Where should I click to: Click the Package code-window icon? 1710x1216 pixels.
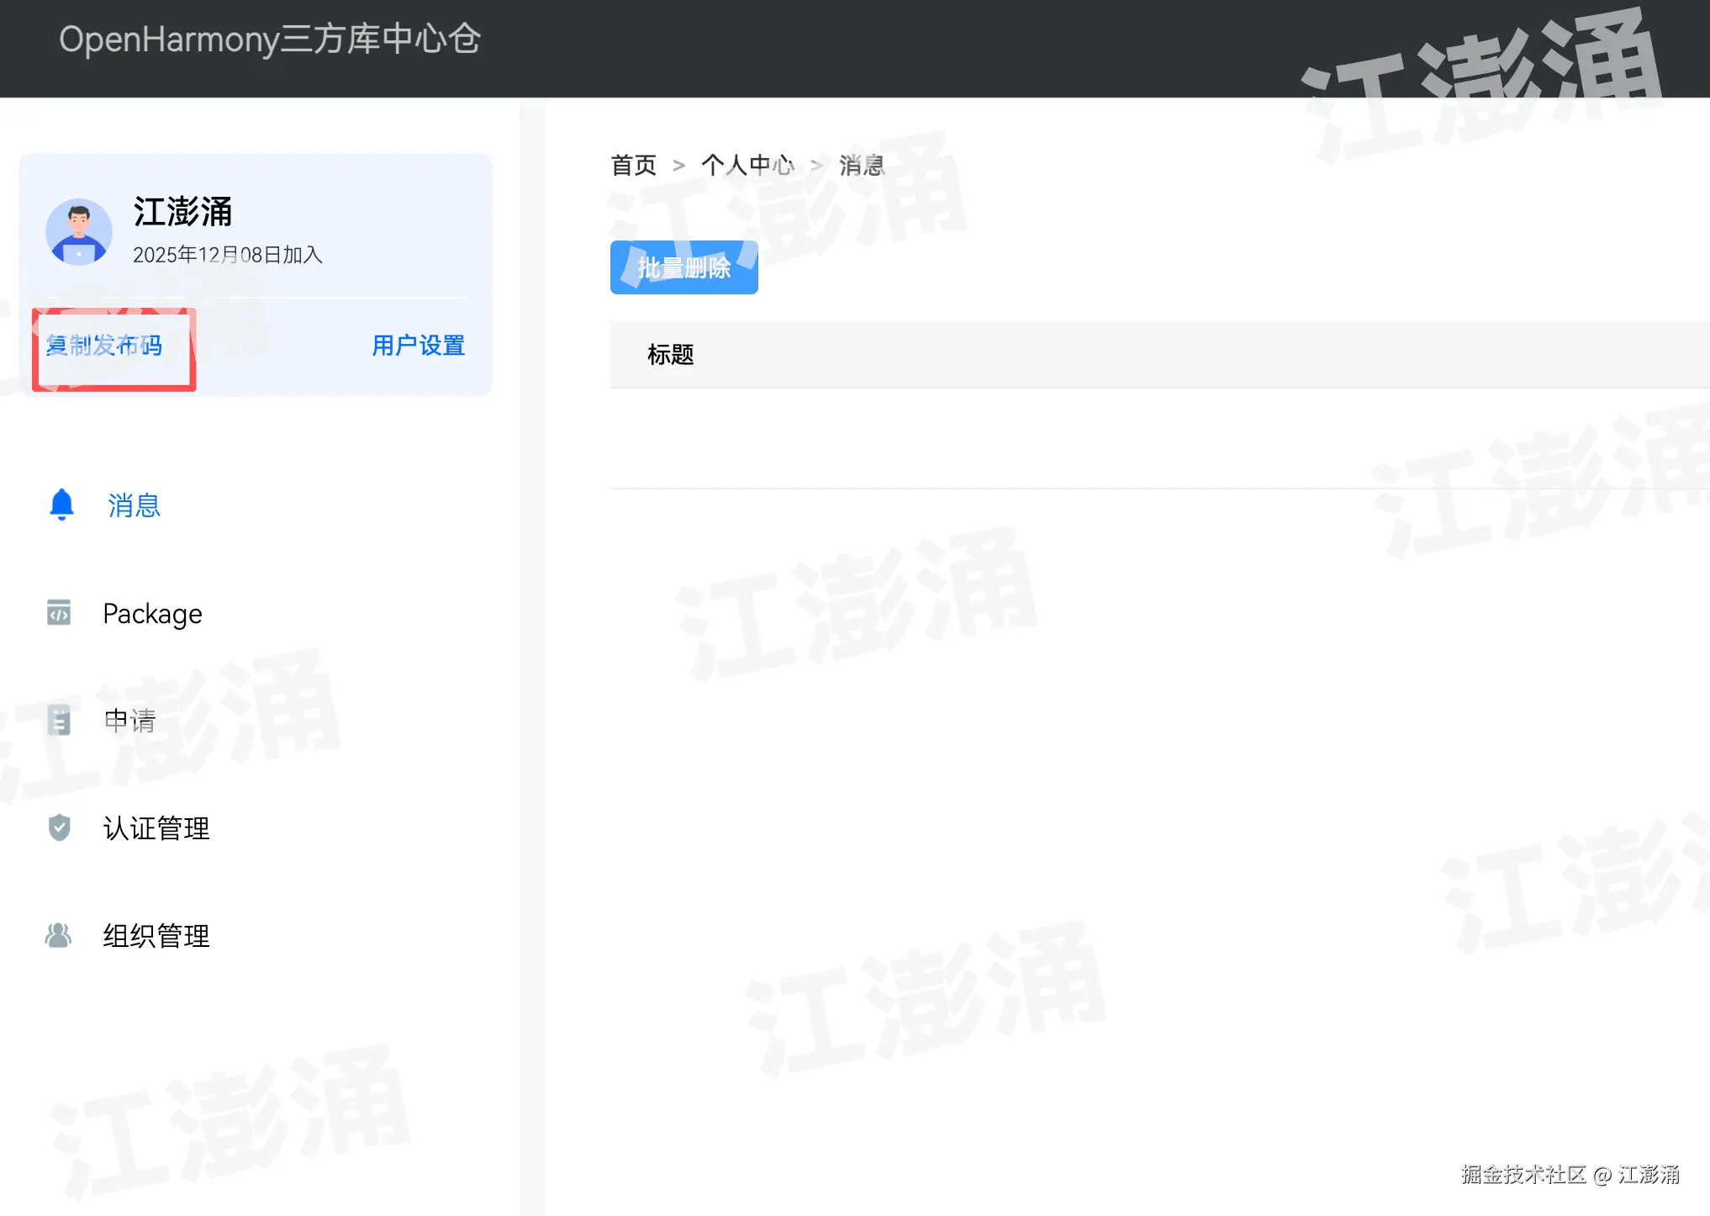(x=59, y=613)
